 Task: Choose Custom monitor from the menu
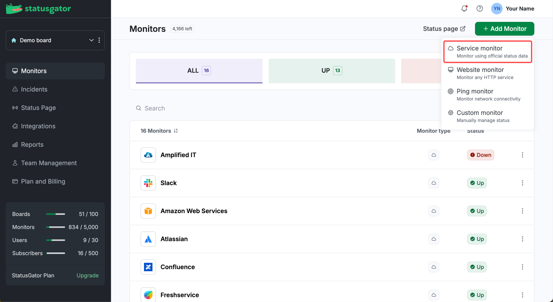coord(488,116)
